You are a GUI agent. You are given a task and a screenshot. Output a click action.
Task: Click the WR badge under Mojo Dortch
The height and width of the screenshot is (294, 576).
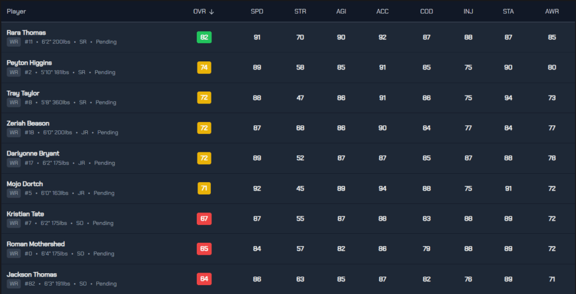tap(13, 193)
